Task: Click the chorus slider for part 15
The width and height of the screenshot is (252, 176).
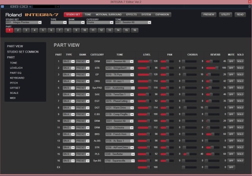Action: click(190, 154)
